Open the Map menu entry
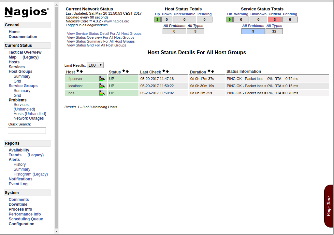The height and width of the screenshot is (235, 334). click(x=13, y=57)
